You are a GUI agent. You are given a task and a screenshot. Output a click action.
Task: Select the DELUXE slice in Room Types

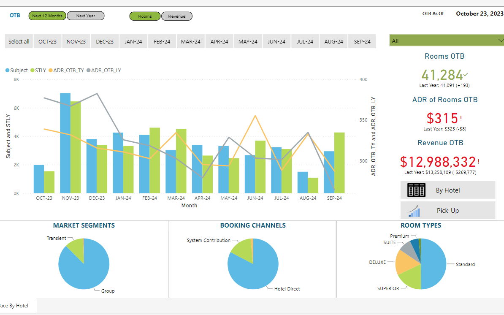coord(405,262)
